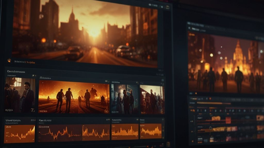
Task: Select the bluish couple-in-alley clip thumbnail
Action: tap(125, 99)
